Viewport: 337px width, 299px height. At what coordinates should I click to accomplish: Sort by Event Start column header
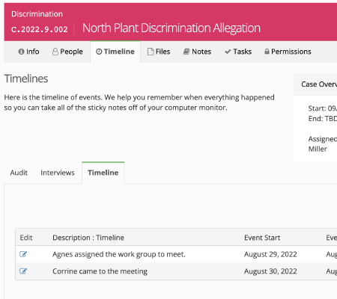coord(262,238)
